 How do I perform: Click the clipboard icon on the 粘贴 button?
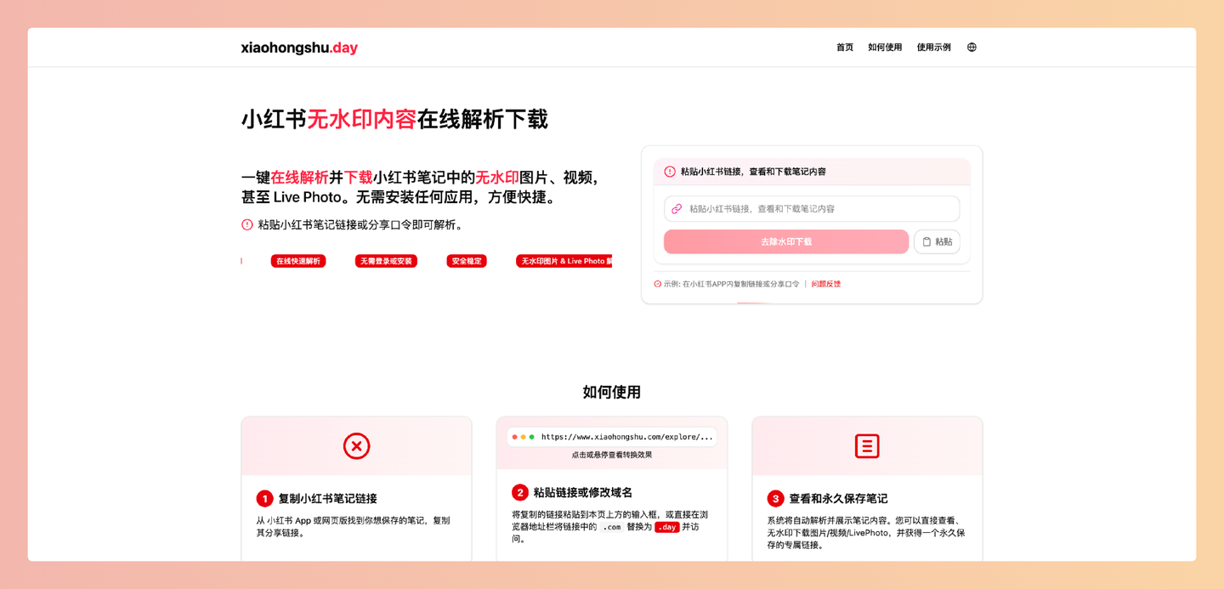click(x=926, y=241)
